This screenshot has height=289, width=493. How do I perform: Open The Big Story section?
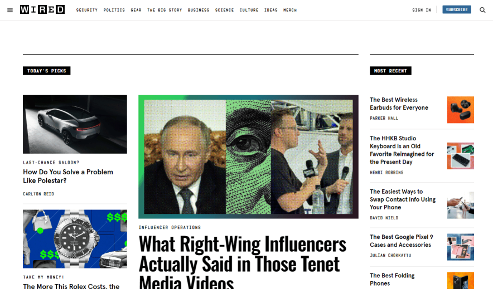click(x=165, y=10)
